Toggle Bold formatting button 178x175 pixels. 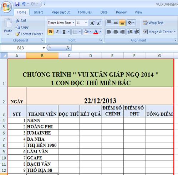(x=51, y=32)
